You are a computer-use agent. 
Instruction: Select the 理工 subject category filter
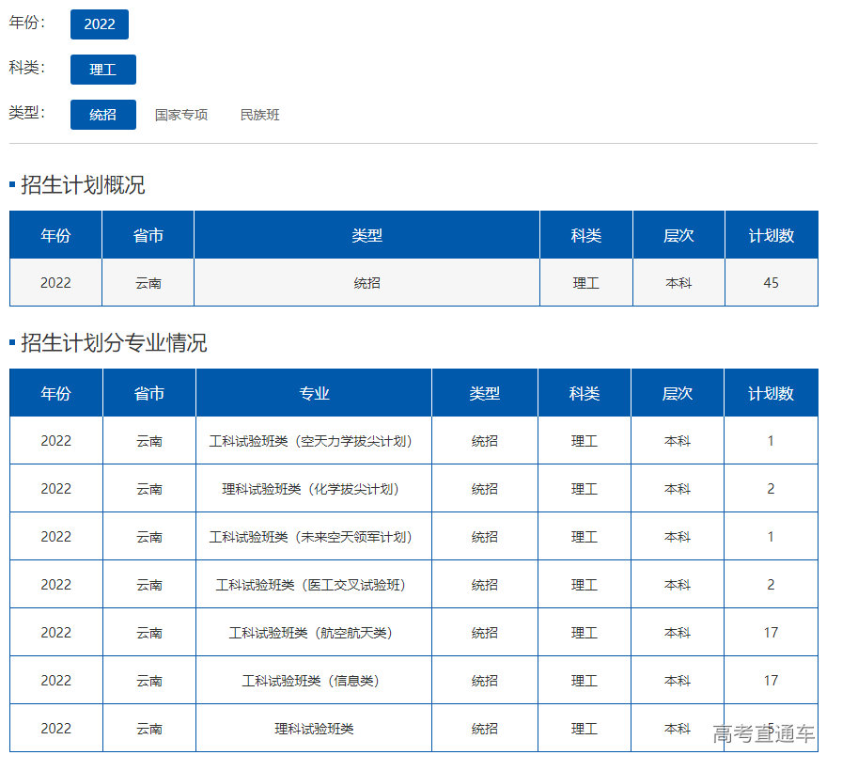coord(103,69)
